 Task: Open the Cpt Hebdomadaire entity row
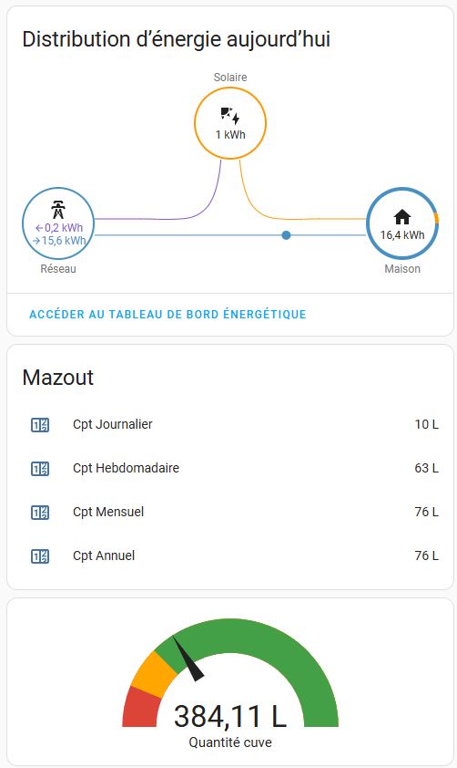pyautogui.click(x=230, y=468)
